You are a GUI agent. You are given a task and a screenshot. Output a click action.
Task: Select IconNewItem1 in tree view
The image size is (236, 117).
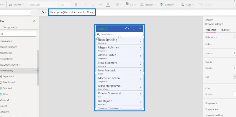click(7, 41)
